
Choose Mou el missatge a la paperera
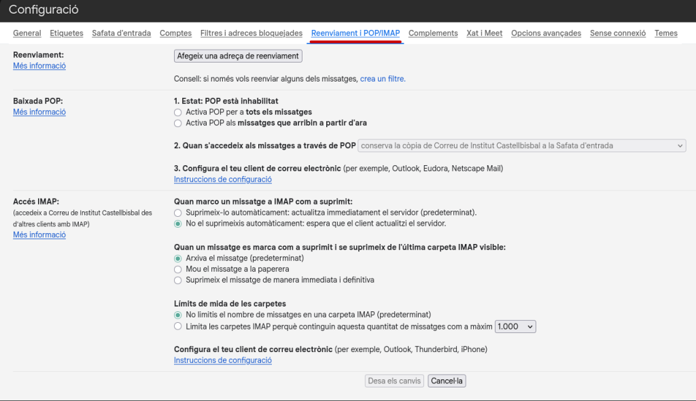(x=178, y=269)
